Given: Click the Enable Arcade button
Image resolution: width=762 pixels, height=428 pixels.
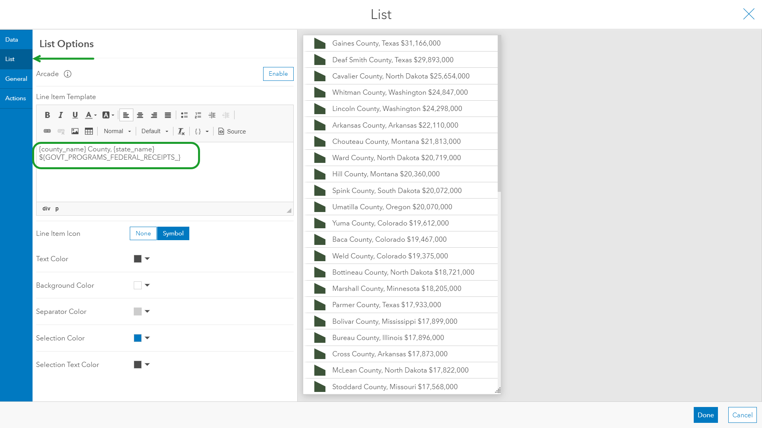Looking at the screenshot, I should click(278, 74).
